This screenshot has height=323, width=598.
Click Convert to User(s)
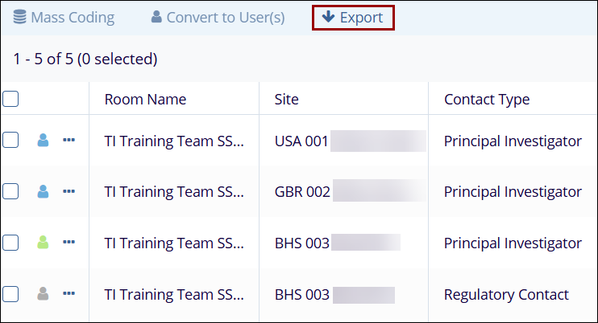[218, 18]
